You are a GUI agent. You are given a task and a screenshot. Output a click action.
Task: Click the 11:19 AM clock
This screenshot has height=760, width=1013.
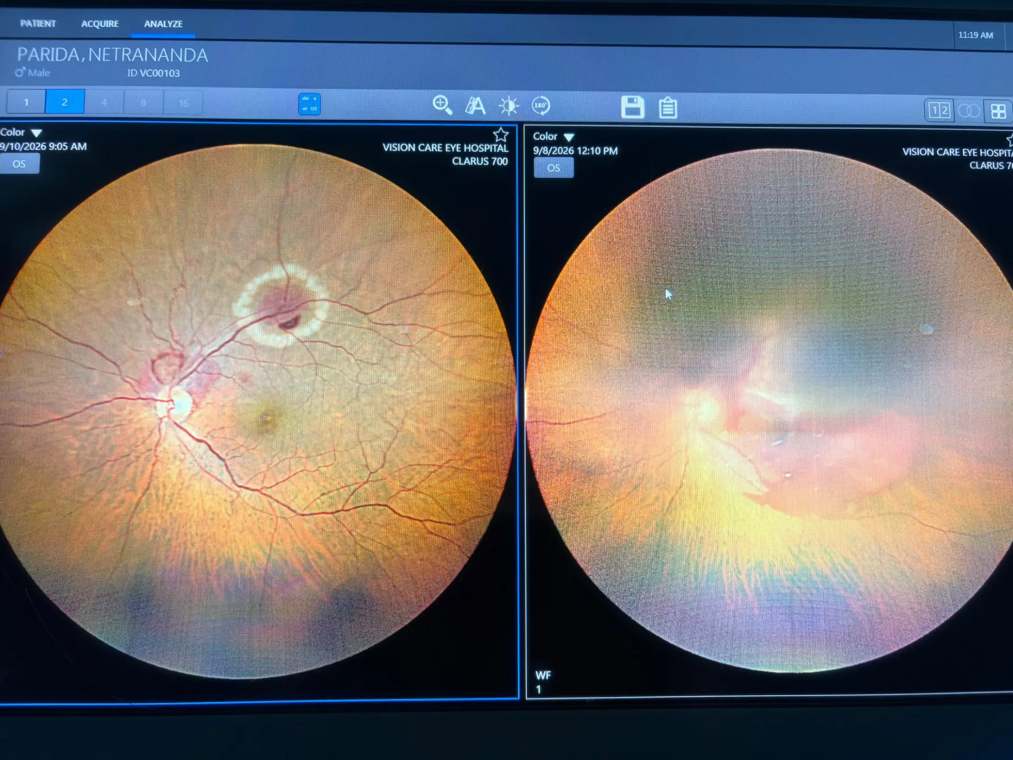(x=976, y=35)
